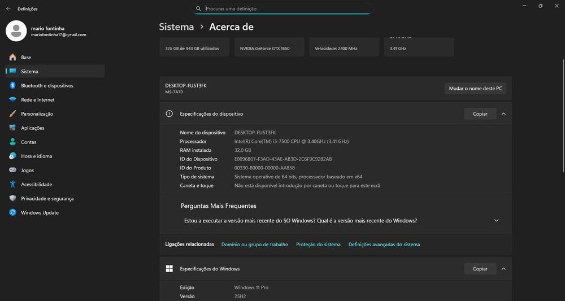Image resolution: width=565 pixels, height=301 pixels.
Task: Click the search magnifier icon
Action: click(198, 8)
